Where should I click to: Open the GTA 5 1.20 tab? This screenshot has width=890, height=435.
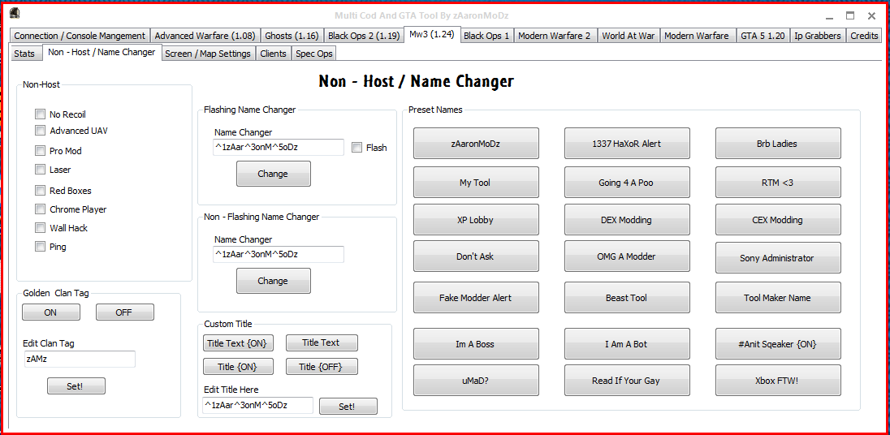(763, 36)
